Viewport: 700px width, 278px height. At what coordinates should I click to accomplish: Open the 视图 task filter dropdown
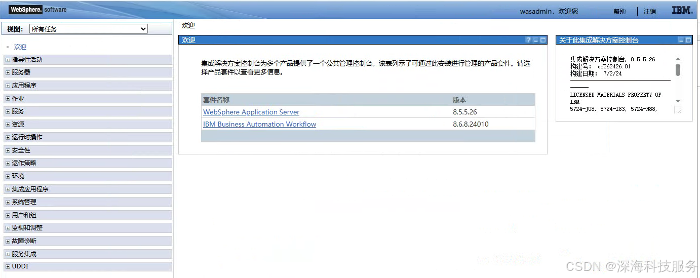(x=89, y=29)
